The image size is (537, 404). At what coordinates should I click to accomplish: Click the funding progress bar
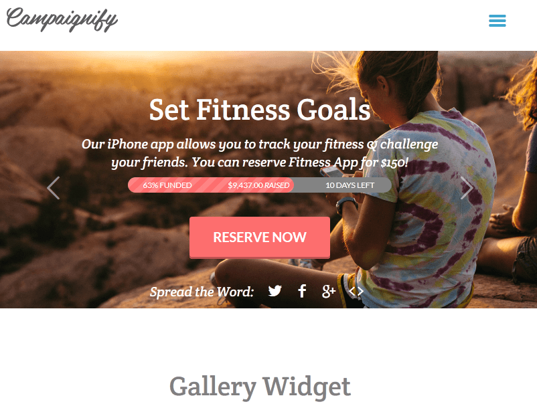(x=260, y=185)
